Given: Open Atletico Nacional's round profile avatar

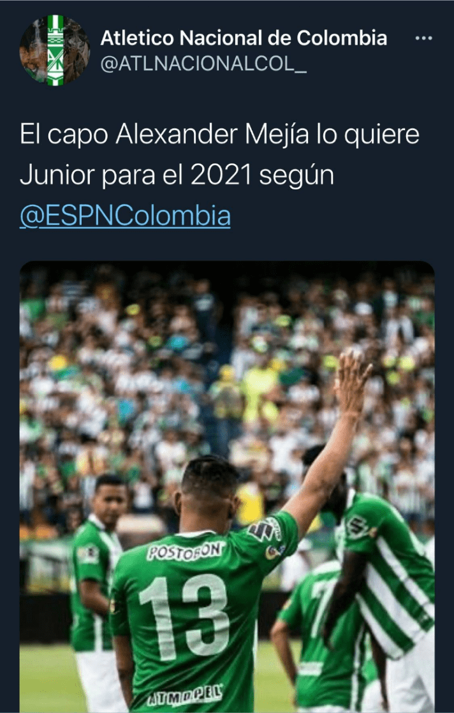Looking at the screenshot, I should (55, 50).
